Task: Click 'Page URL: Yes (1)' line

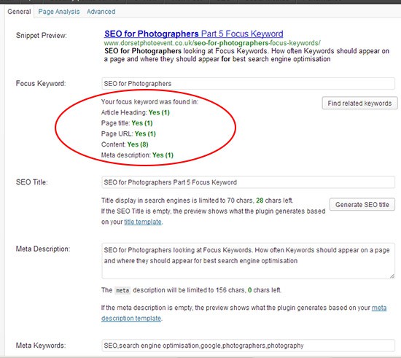Action: coord(128,133)
